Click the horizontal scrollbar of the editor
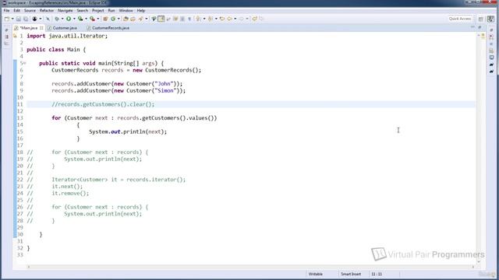 [x=250, y=267]
